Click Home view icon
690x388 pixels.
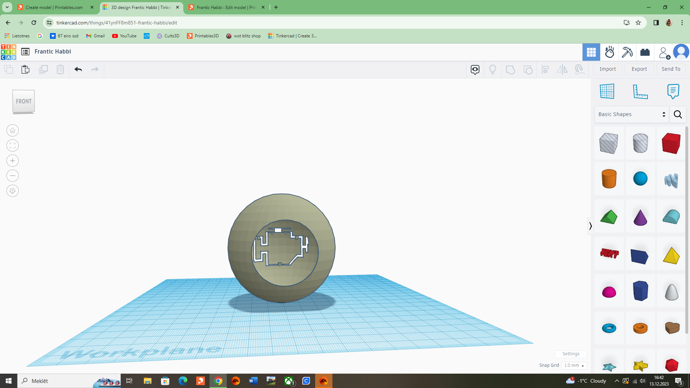pos(13,130)
